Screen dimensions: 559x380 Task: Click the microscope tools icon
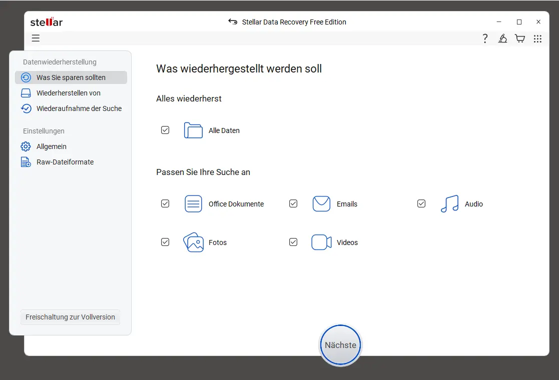(x=502, y=38)
